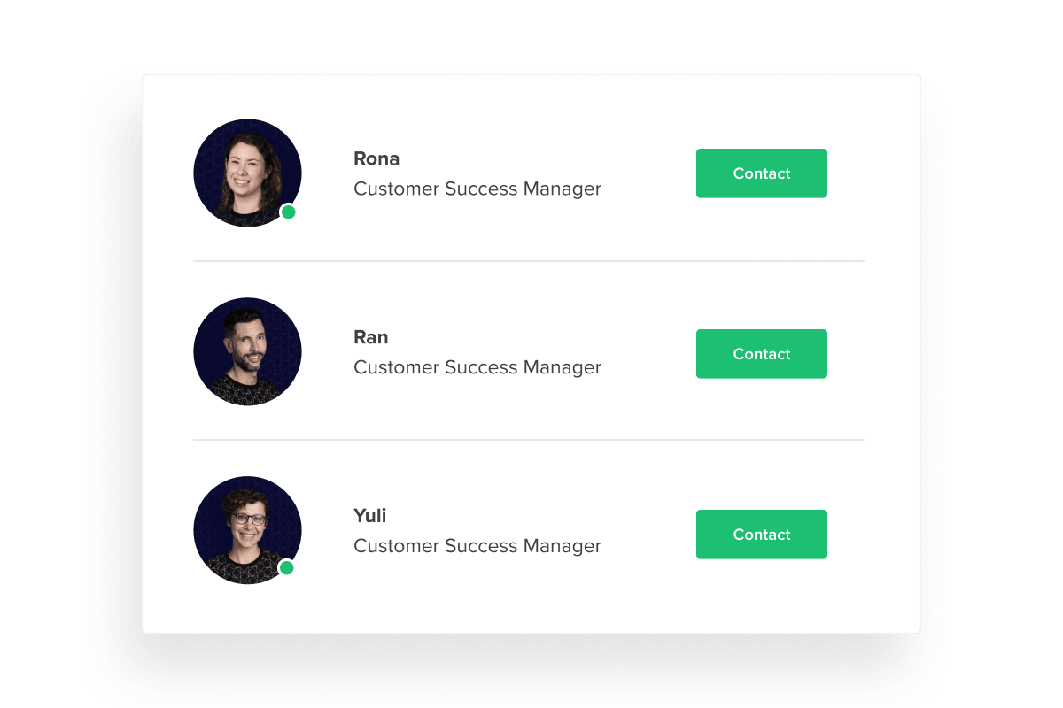Open Yuli's name label

click(x=370, y=516)
